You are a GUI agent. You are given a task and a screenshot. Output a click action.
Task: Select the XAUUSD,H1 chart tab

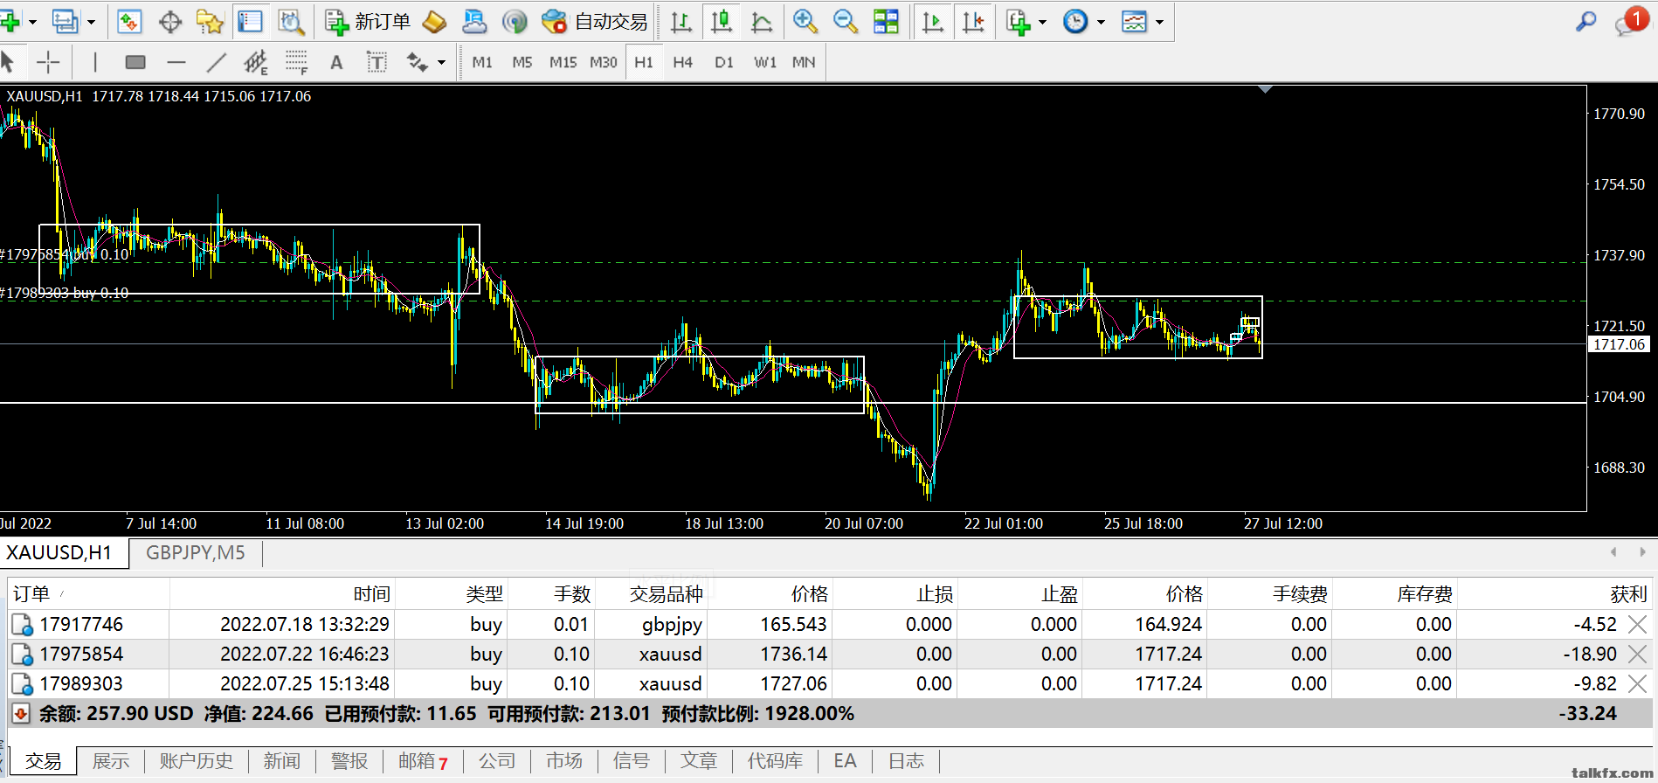[59, 552]
